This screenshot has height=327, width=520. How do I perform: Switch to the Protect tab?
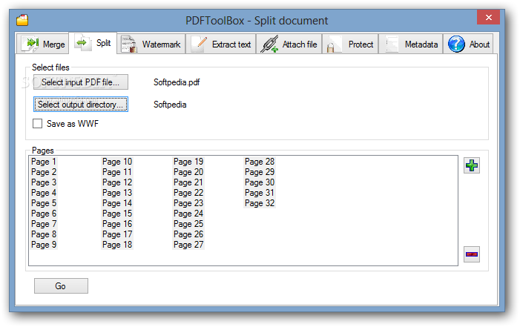coord(350,44)
